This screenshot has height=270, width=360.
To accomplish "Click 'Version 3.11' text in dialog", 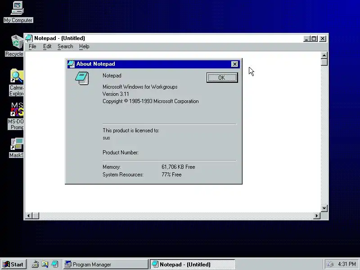I will click(116, 94).
